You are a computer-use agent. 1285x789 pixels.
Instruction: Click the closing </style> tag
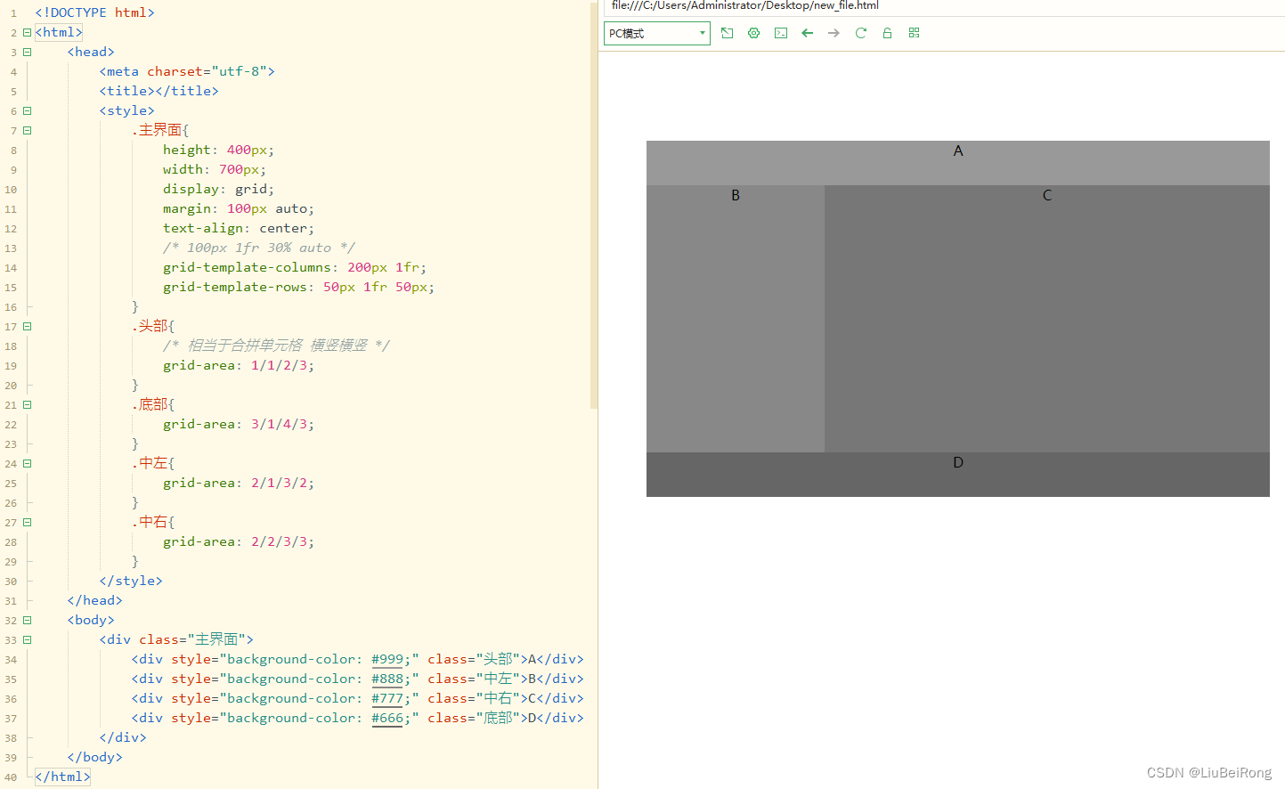coord(131,581)
